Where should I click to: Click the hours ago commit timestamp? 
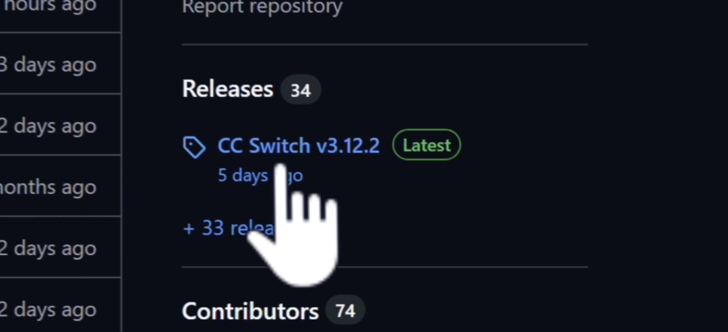pyautogui.click(x=49, y=6)
